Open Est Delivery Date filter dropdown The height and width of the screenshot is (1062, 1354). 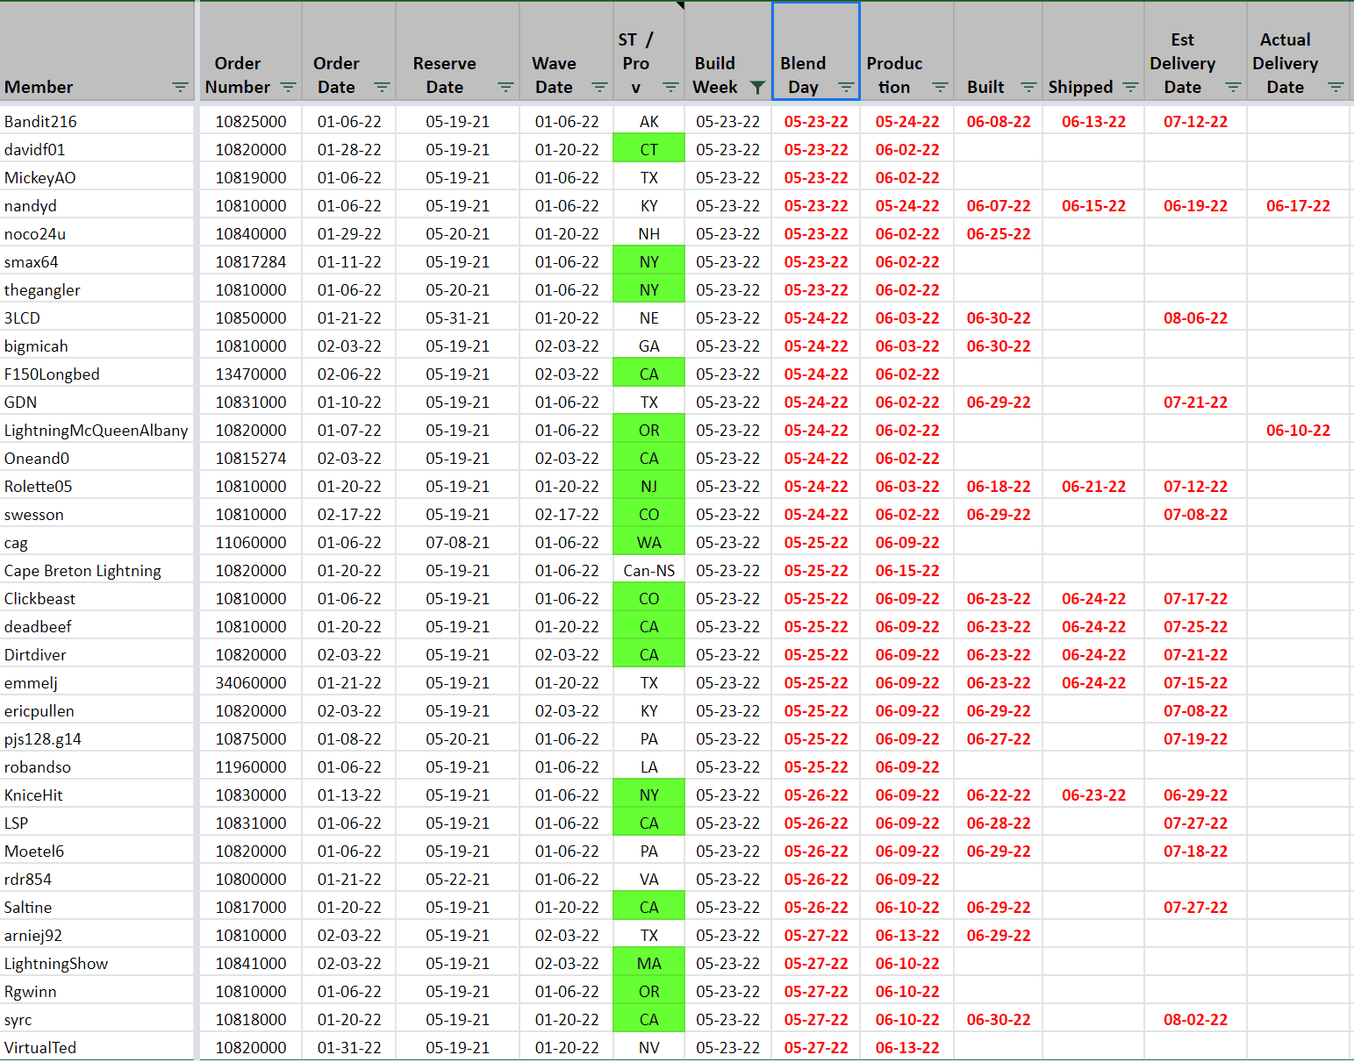coord(1233,88)
